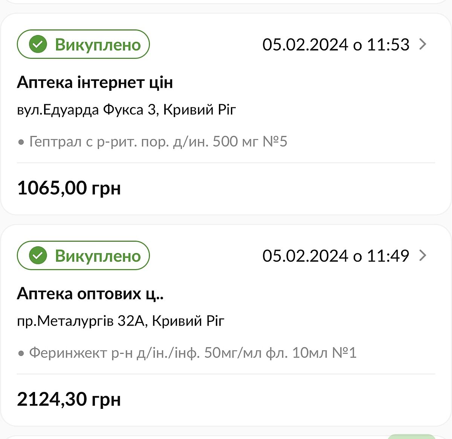
Task: Select the Феринжект 50мг/мл item
Action: tap(192, 353)
